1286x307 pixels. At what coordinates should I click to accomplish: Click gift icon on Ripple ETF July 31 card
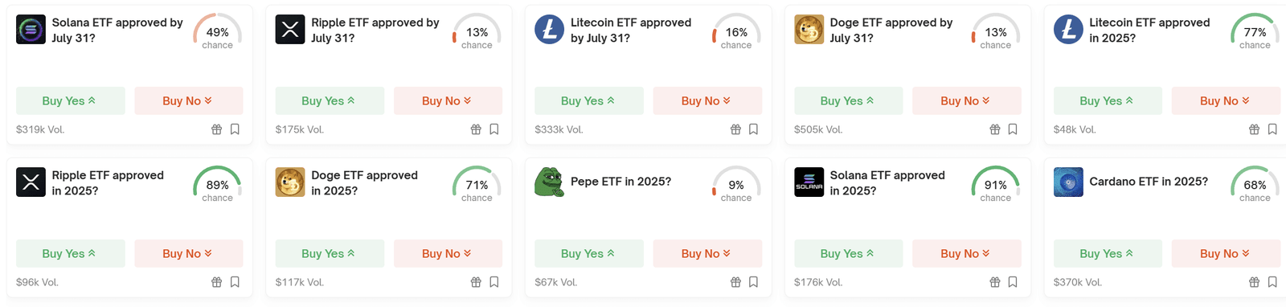click(x=476, y=129)
